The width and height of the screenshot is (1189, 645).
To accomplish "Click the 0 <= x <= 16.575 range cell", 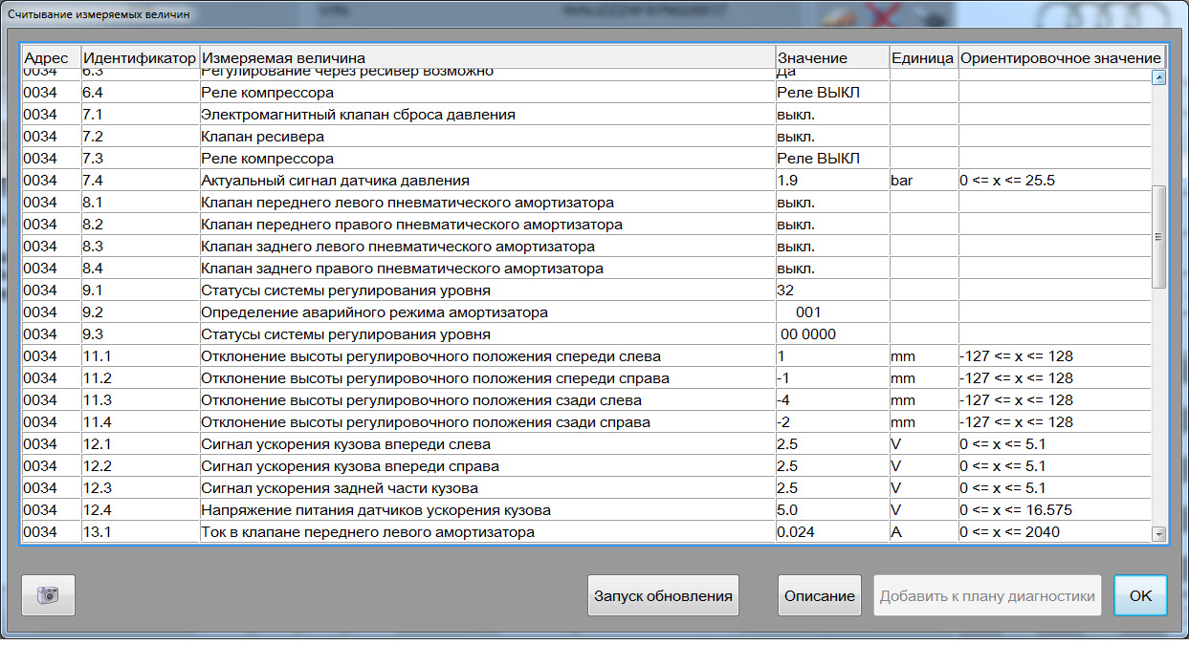I will [1054, 510].
